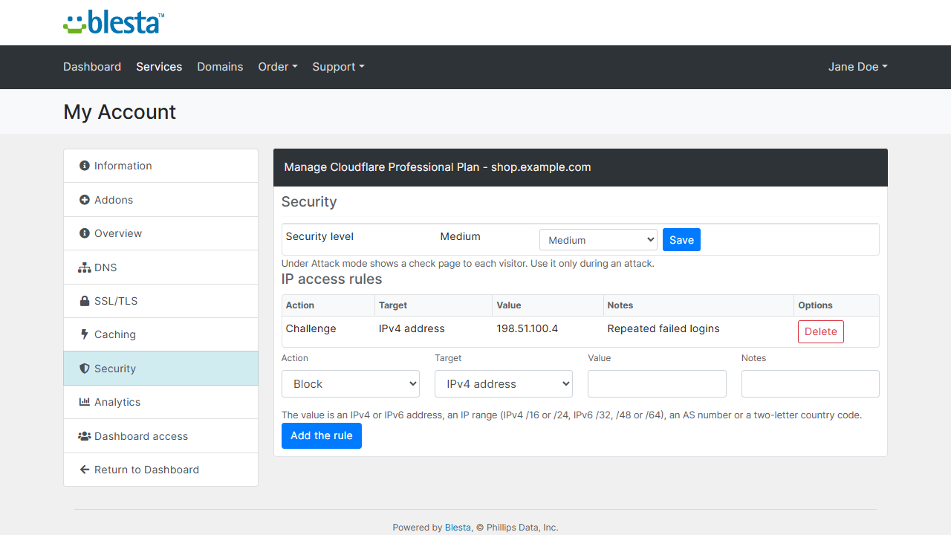951x535 pixels.
Task: Click the Caching lightning bolt icon
Action: 85,334
